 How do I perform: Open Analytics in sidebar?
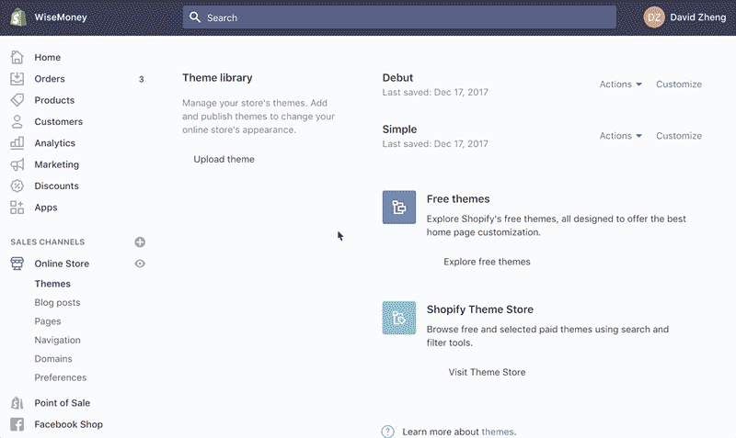55,143
